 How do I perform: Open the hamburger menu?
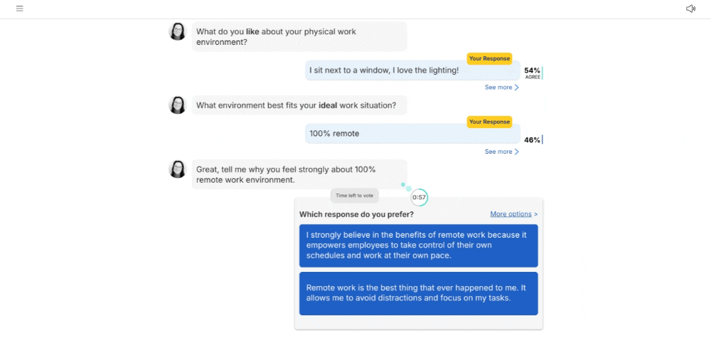pyautogui.click(x=20, y=9)
